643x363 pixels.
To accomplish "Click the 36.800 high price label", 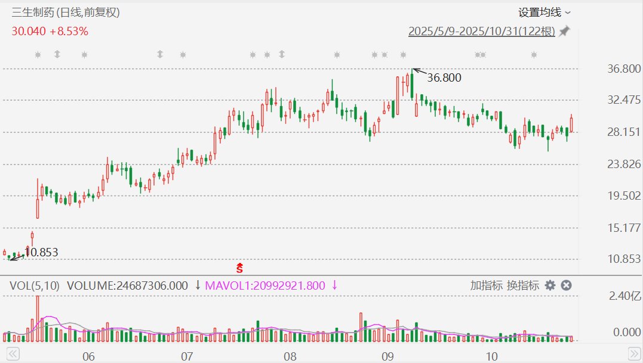I will (444, 77).
